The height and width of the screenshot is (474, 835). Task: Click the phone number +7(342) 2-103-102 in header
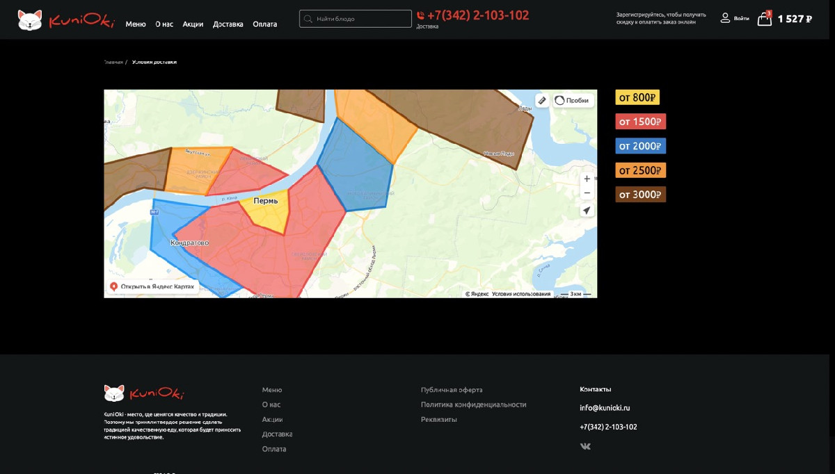[477, 15]
